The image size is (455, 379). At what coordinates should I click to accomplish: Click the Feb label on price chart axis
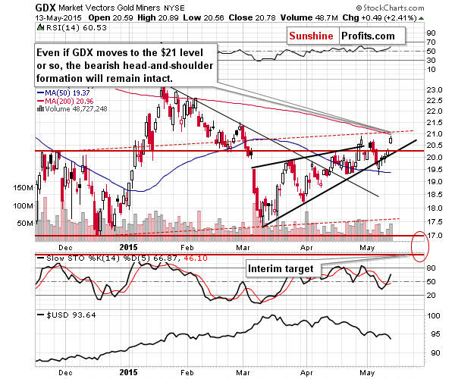[187, 247]
